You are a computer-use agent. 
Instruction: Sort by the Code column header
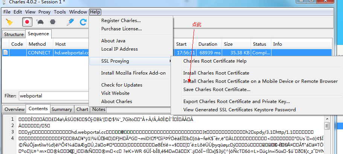coord(17,44)
